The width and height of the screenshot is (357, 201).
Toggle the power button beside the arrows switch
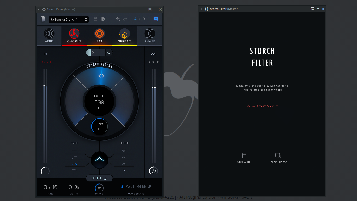point(109,52)
